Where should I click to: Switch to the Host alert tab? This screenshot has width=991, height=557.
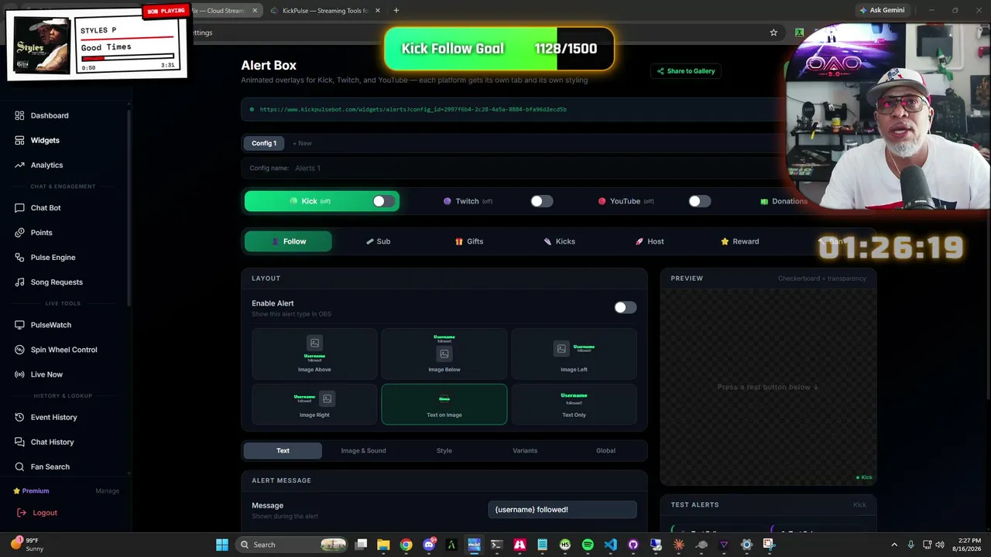[649, 241]
